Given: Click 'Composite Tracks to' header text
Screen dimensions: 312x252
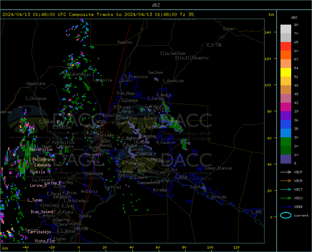Looking at the screenshot, I should [95, 15].
